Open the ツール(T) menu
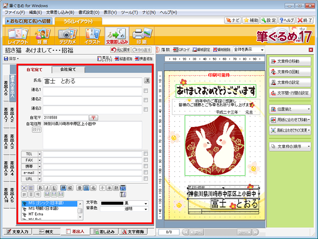Image resolution: width=318 pixels, height=239 pixels. pyautogui.click(x=129, y=13)
